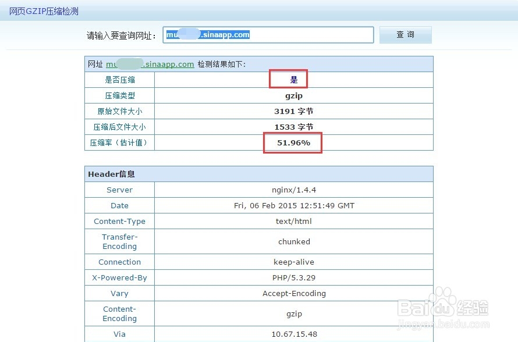Click the 查询 search button
Viewport: 518px width, 342px height.
pyautogui.click(x=405, y=35)
